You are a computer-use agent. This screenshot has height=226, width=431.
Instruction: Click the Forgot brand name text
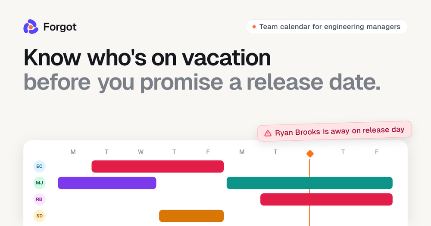[x=60, y=27]
